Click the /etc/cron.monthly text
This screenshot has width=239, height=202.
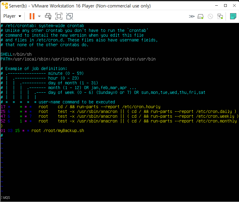(216, 121)
